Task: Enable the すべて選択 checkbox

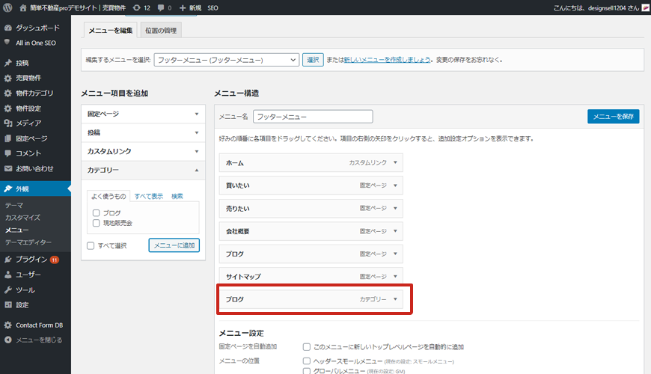Action: (x=91, y=245)
